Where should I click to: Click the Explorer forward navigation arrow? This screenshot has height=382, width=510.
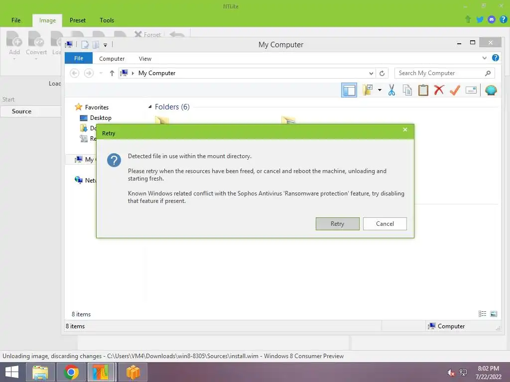point(89,73)
